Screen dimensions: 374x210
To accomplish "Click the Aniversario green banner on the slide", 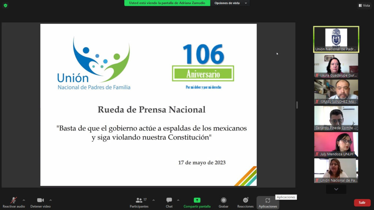I will pos(203,74).
